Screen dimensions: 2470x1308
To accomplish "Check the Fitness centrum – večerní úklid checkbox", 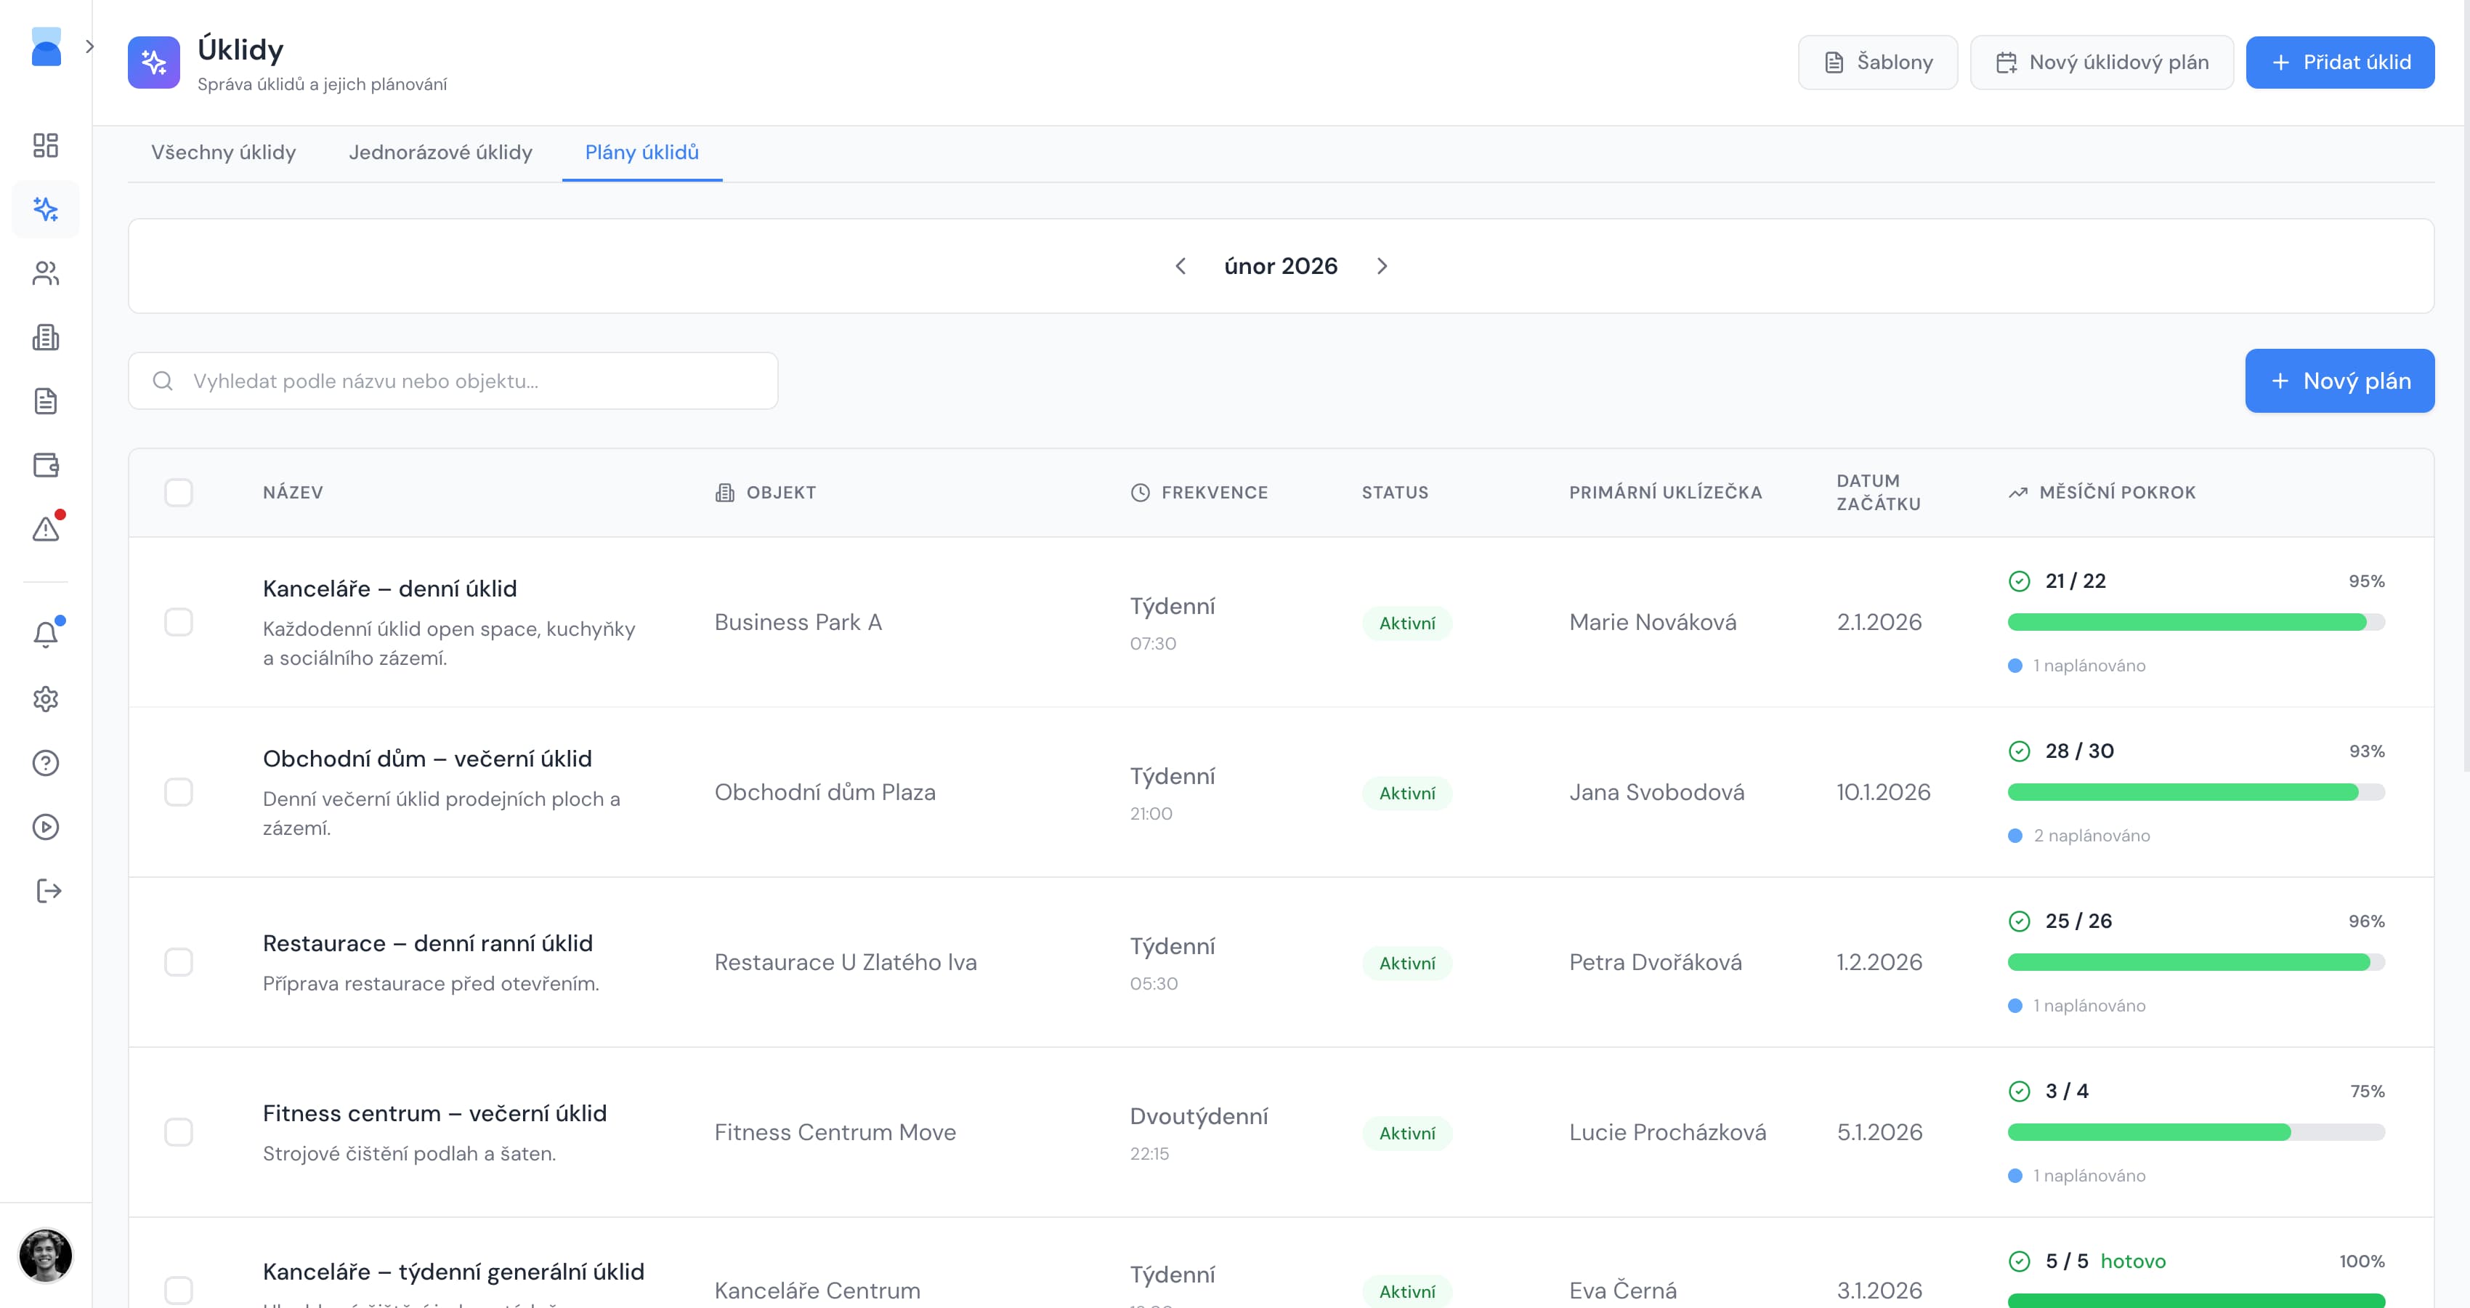I will 178,1133.
